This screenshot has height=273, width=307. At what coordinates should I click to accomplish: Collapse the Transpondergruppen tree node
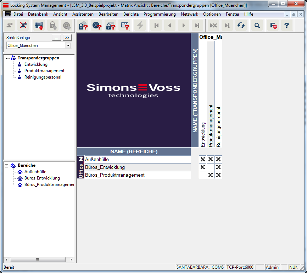click(7, 58)
